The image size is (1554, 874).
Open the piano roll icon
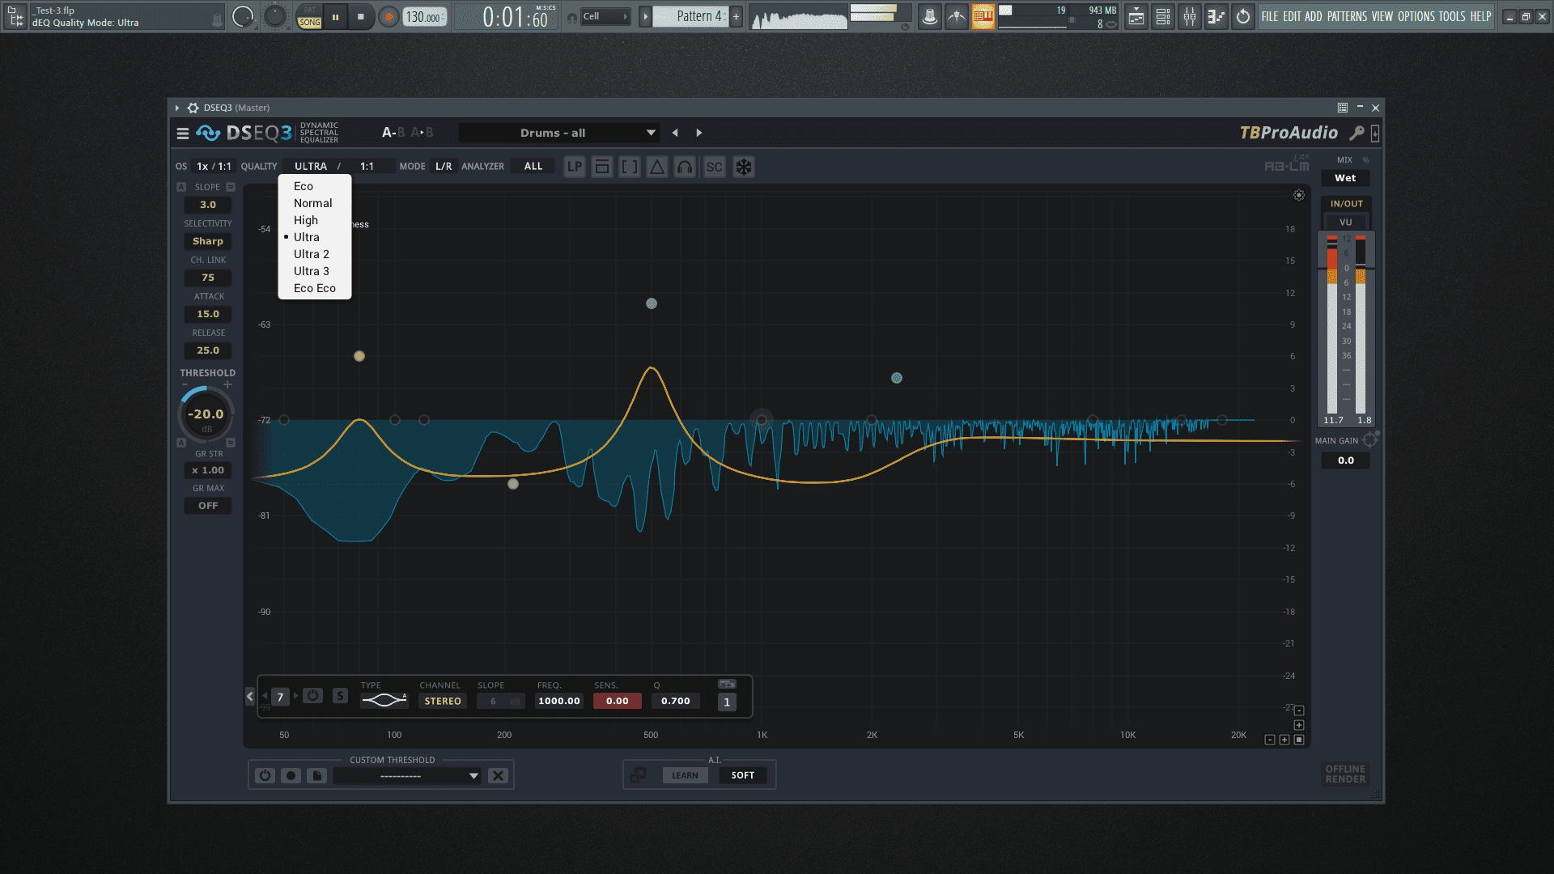click(x=1216, y=16)
